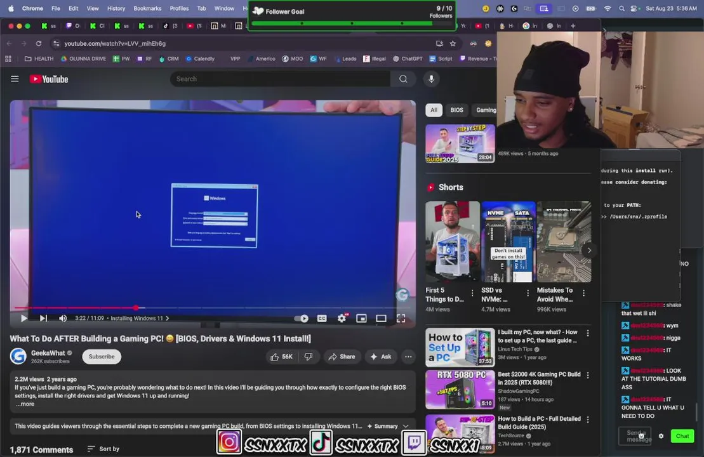Skip to next video button
The width and height of the screenshot is (704, 457).
pyautogui.click(x=43, y=318)
